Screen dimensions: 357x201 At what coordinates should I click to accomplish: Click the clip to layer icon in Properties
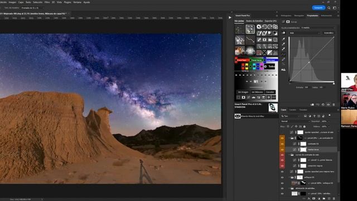(x=312, y=104)
